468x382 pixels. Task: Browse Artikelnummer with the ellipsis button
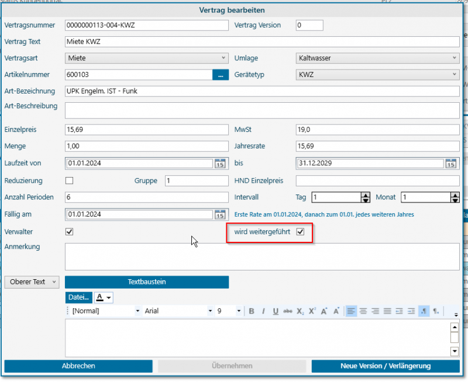coord(221,75)
